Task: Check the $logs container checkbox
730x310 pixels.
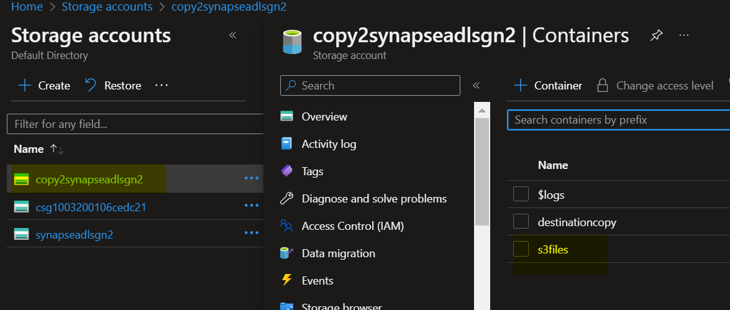Action: tap(521, 194)
